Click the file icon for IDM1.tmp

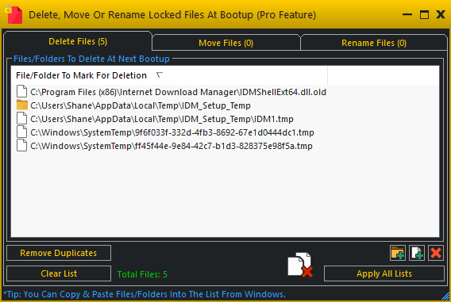22,119
